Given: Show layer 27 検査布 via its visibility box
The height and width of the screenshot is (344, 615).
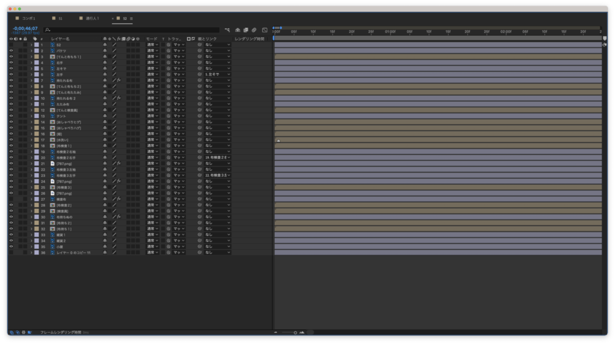Looking at the screenshot, I should [x=11, y=199].
